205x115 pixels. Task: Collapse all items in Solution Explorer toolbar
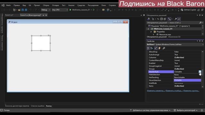pos(161,19)
